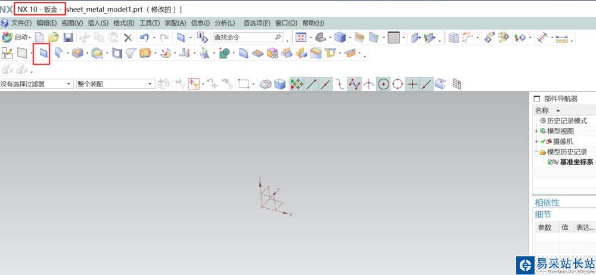Click the object information icon
The image size is (596, 275).
pos(202,37)
